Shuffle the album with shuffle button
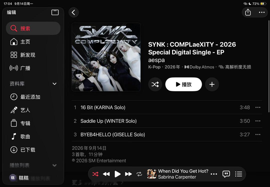The height and width of the screenshot is (187, 270). click(x=155, y=84)
